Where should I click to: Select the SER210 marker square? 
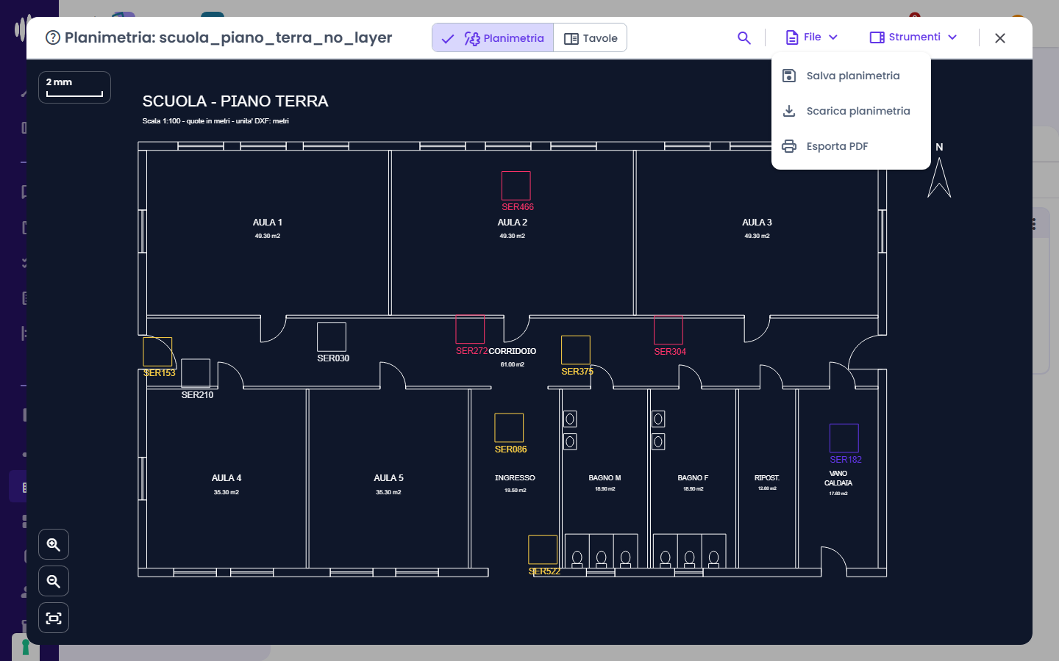click(x=196, y=373)
